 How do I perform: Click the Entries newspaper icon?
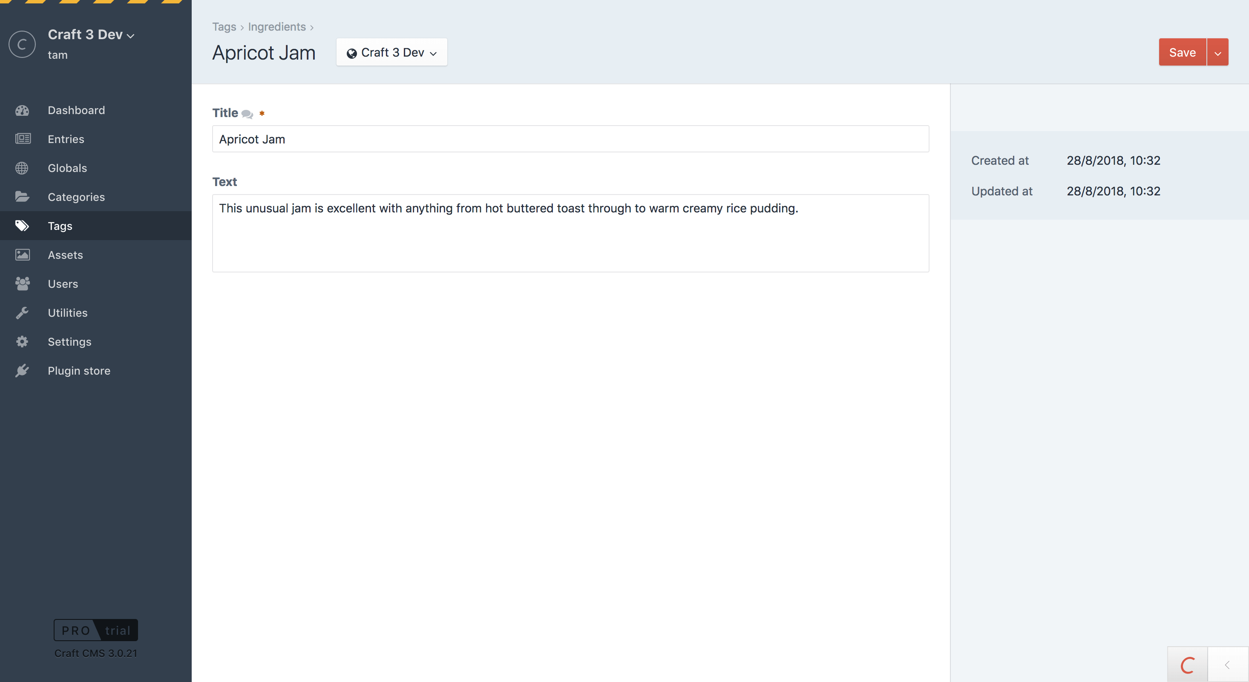[x=22, y=139]
